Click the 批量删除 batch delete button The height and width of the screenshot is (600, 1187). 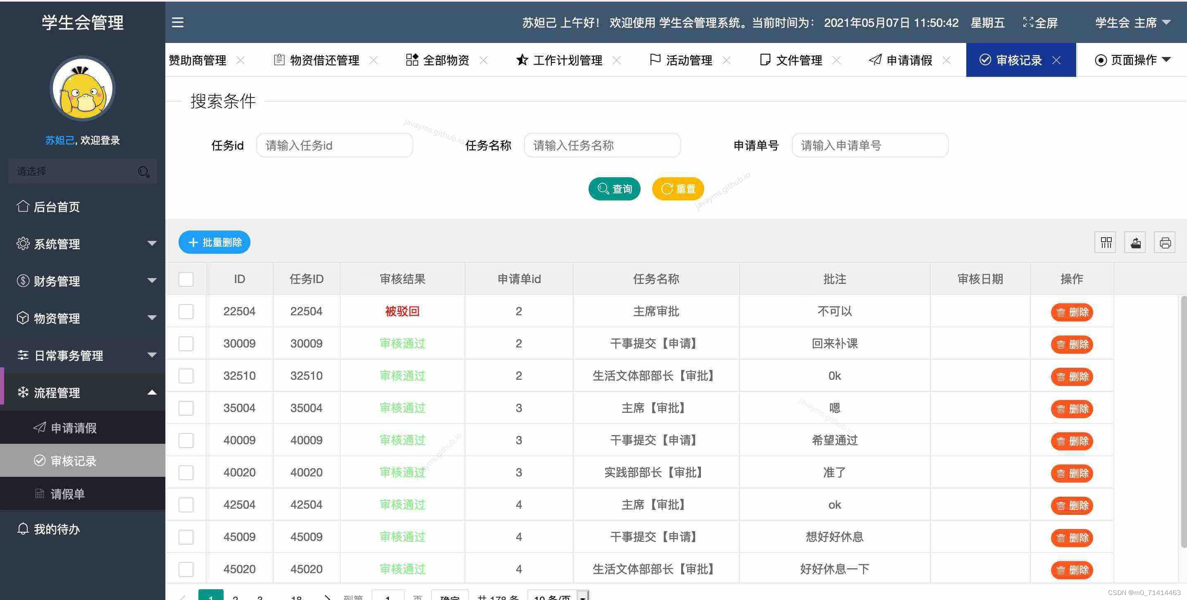click(214, 242)
